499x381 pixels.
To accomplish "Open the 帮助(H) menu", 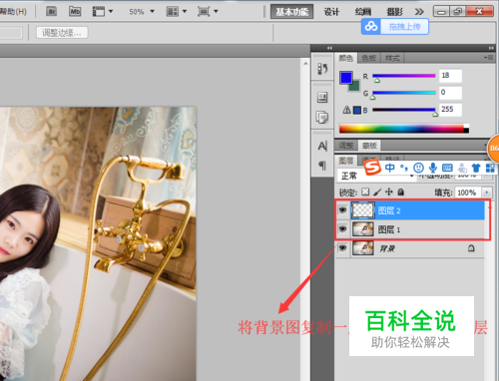I will click(13, 12).
